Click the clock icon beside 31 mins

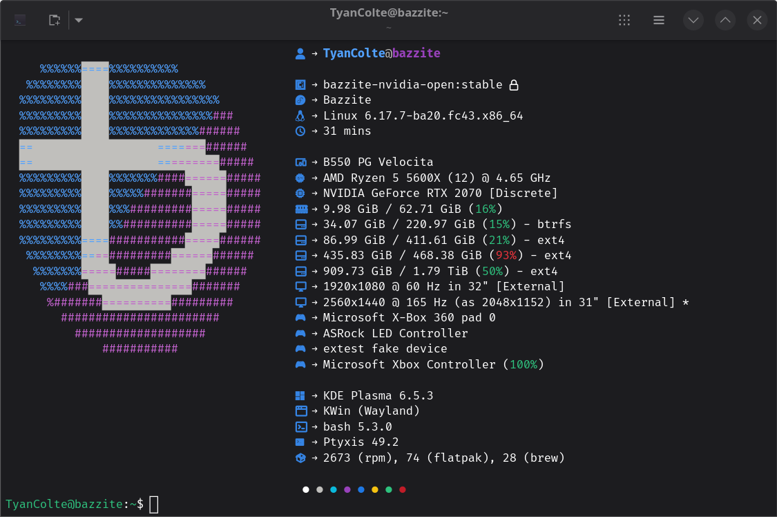point(300,131)
